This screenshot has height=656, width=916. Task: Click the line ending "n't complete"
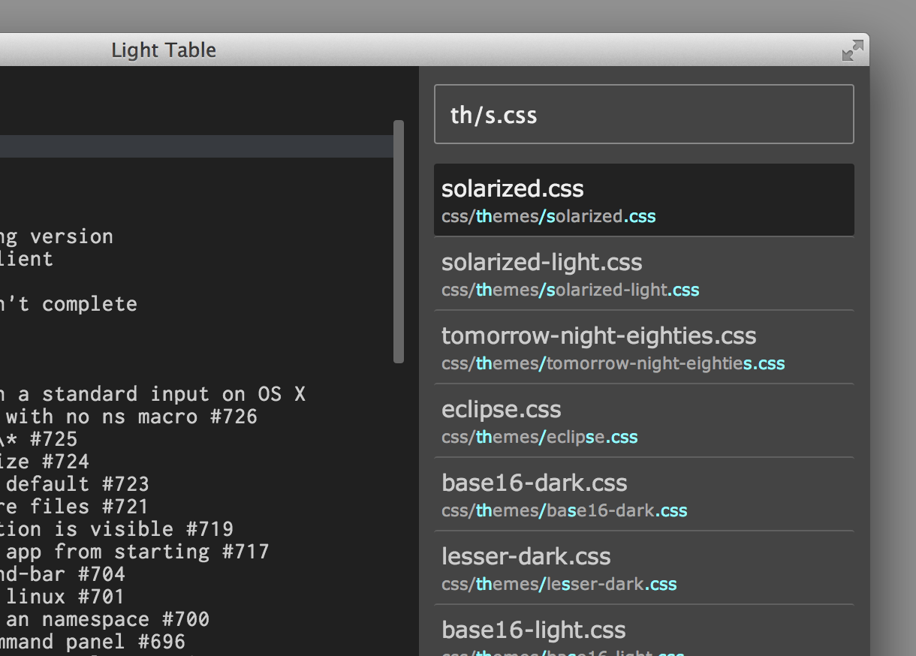[68, 304]
